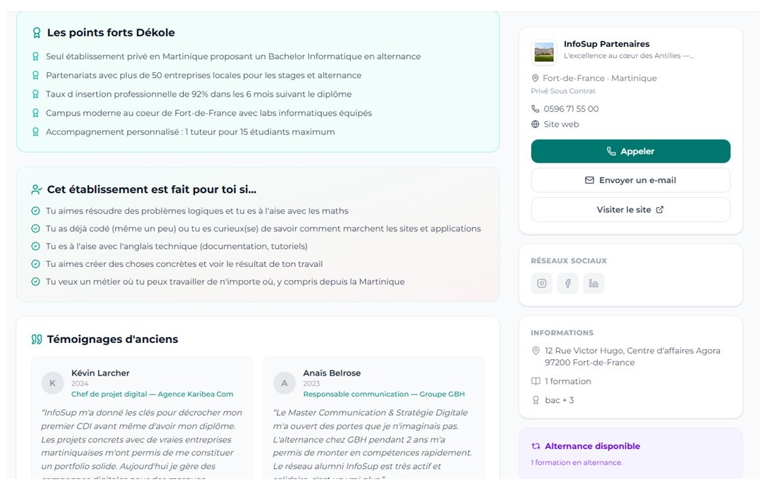
Task: Click the phone icon beside 0596 71 55 00
Action: [535, 109]
